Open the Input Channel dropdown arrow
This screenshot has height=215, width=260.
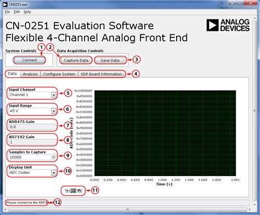tap(54, 95)
